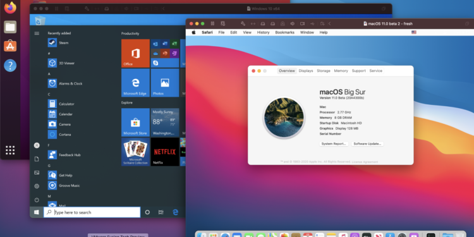Show Applications grid in the Ubuntu dock
This screenshot has height=237, width=474.
point(10,150)
